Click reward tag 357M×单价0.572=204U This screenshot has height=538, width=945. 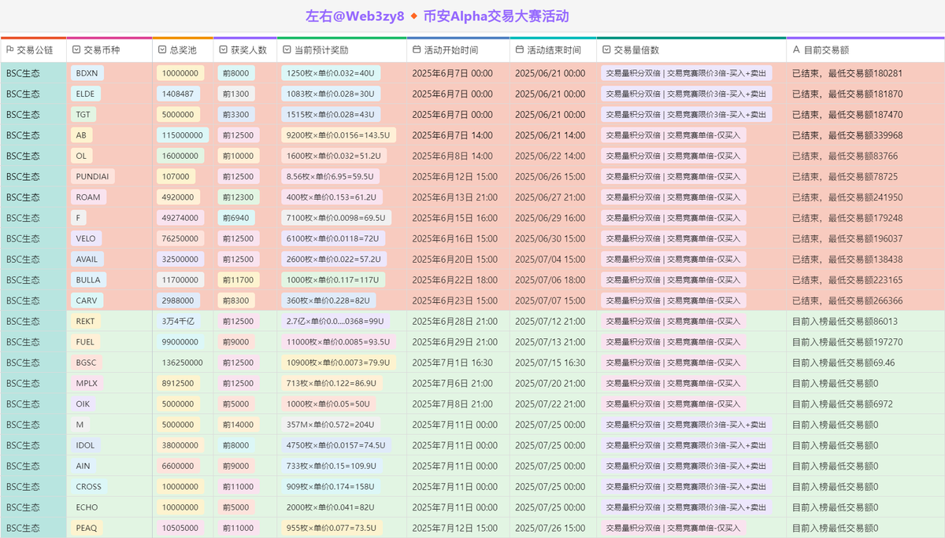[x=331, y=425]
